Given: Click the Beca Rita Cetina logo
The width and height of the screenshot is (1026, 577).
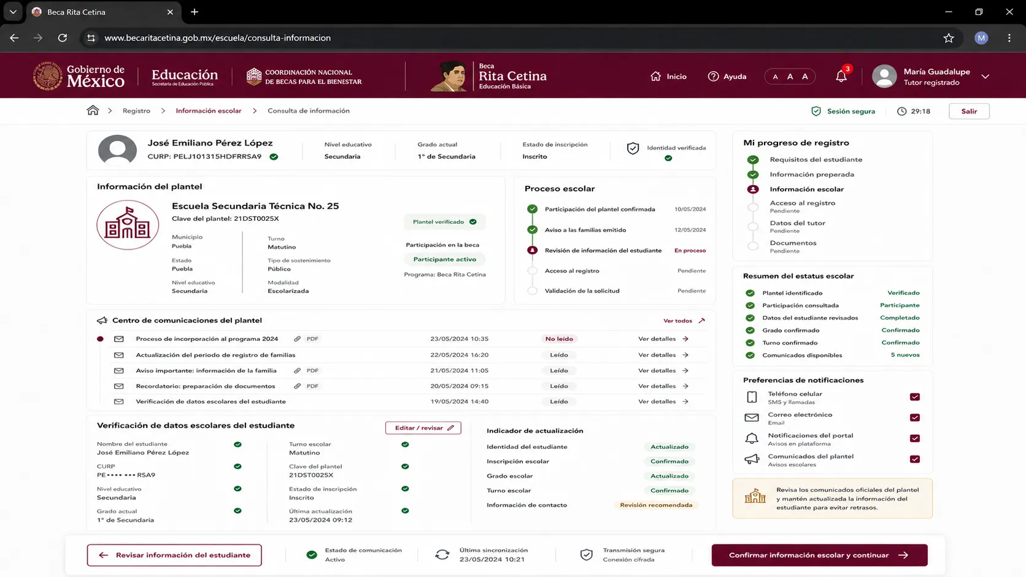Looking at the screenshot, I should pyautogui.click(x=488, y=76).
